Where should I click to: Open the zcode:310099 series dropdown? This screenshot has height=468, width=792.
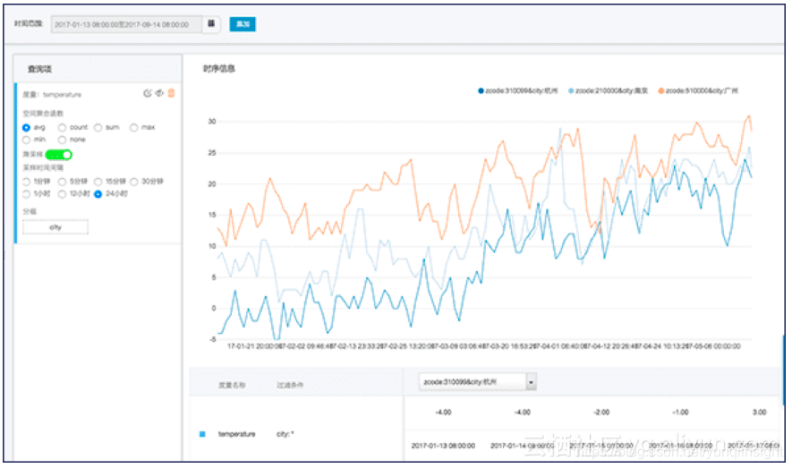(x=477, y=382)
